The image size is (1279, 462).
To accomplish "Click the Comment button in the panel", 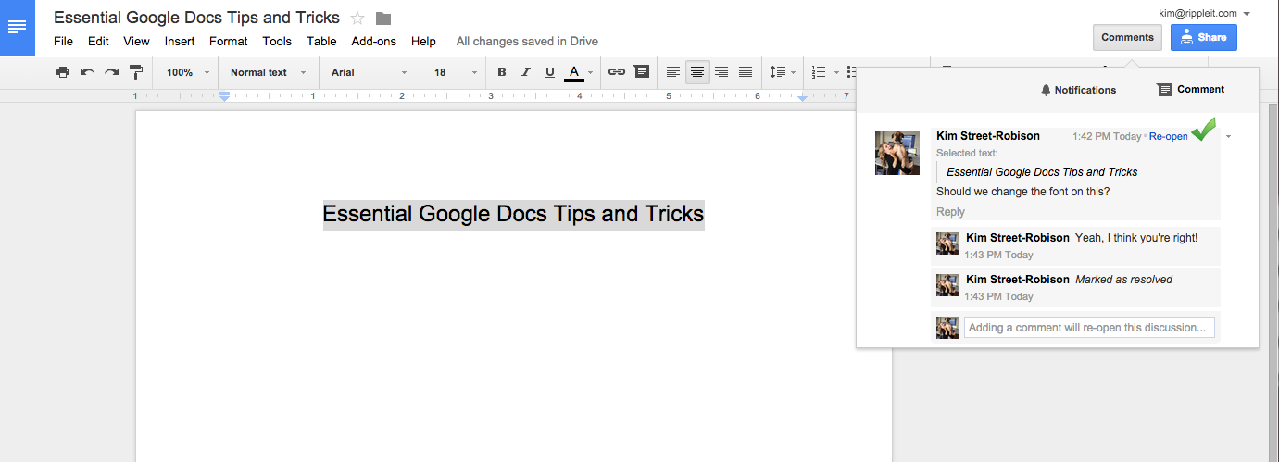I will point(1191,90).
